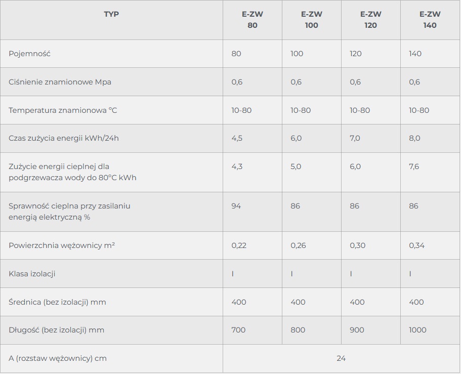
Task: Click the 0,34 coil surface value
Action: pos(416,245)
